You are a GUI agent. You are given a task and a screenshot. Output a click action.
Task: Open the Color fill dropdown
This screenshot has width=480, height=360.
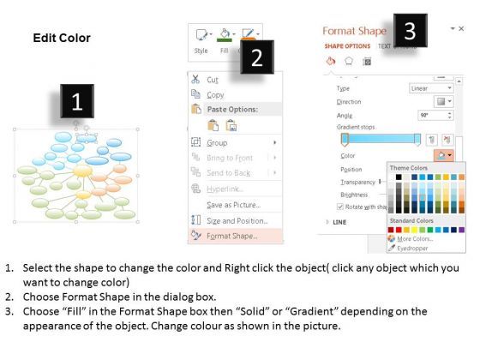point(444,155)
